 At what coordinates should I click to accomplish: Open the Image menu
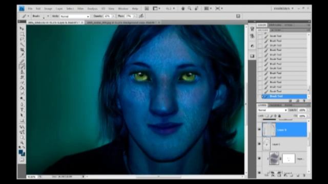coord(48,9)
